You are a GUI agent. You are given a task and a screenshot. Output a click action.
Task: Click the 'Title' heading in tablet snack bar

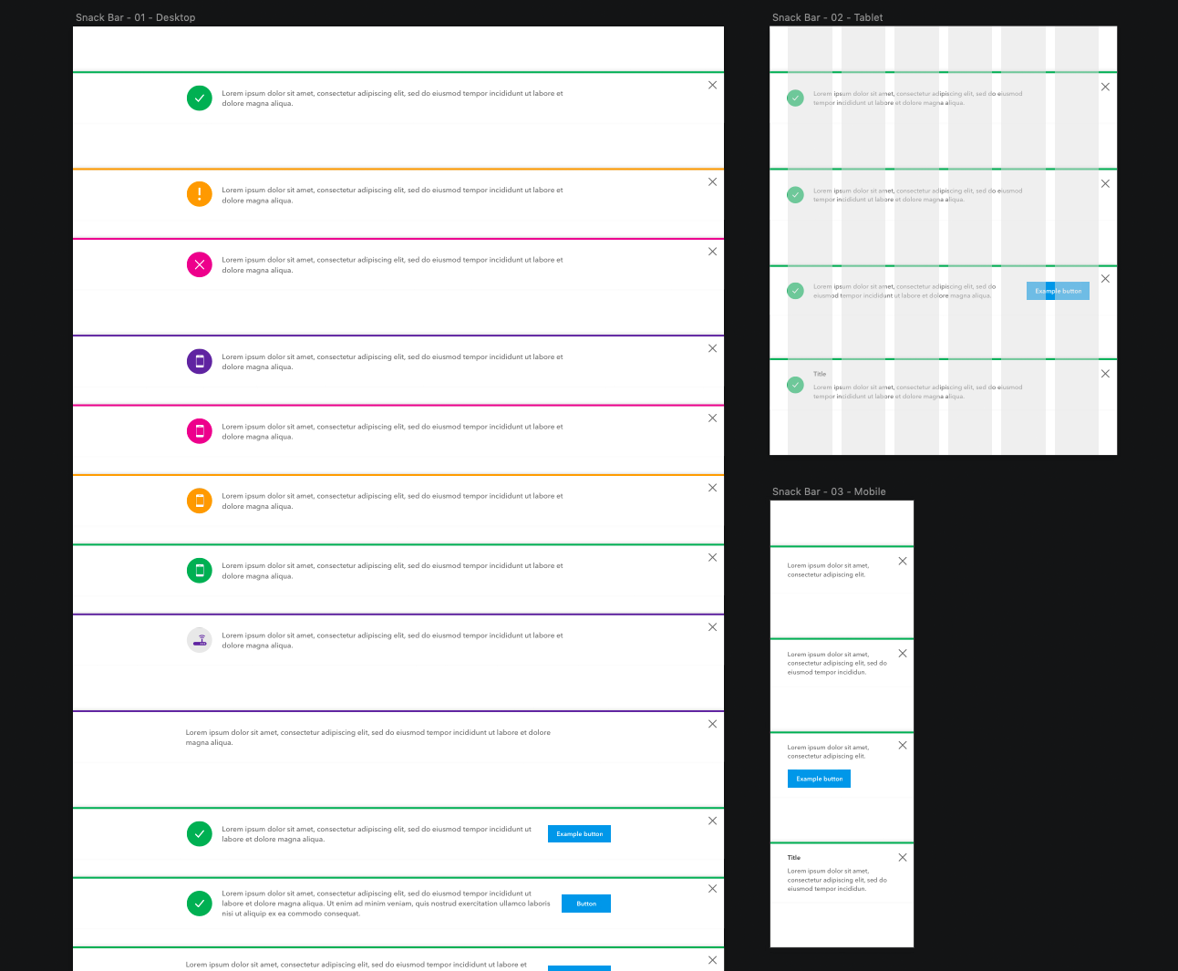[x=820, y=374]
